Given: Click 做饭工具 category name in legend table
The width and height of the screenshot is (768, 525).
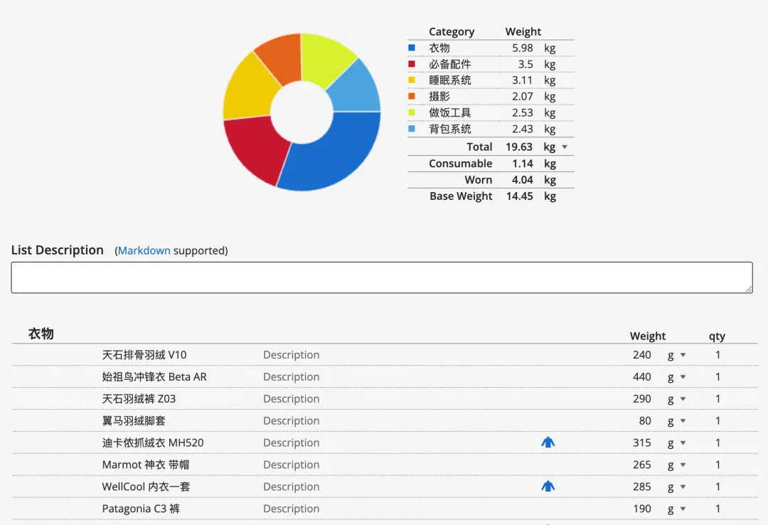Looking at the screenshot, I should 449,112.
